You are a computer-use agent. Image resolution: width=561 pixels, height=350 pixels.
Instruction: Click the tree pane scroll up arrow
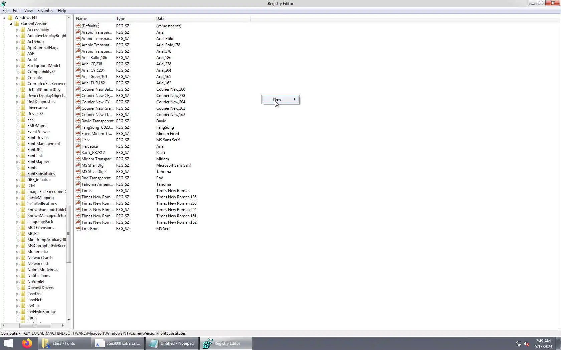pyautogui.click(x=69, y=18)
